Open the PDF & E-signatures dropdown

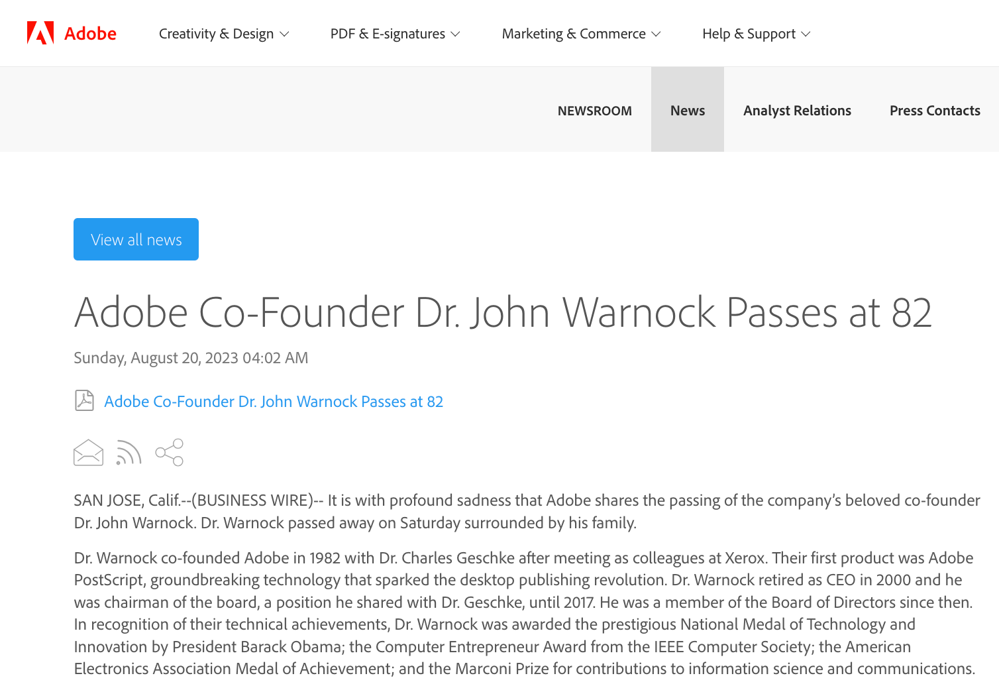pyautogui.click(x=395, y=34)
